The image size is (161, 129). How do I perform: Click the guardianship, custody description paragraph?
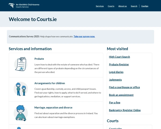point(68,93)
